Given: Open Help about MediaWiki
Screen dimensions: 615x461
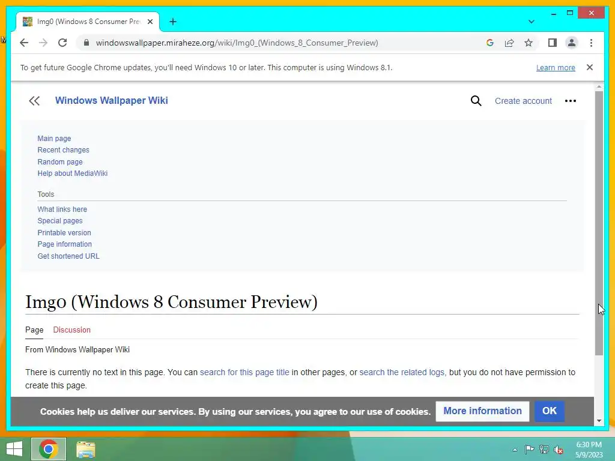Looking at the screenshot, I should click(72, 173).
